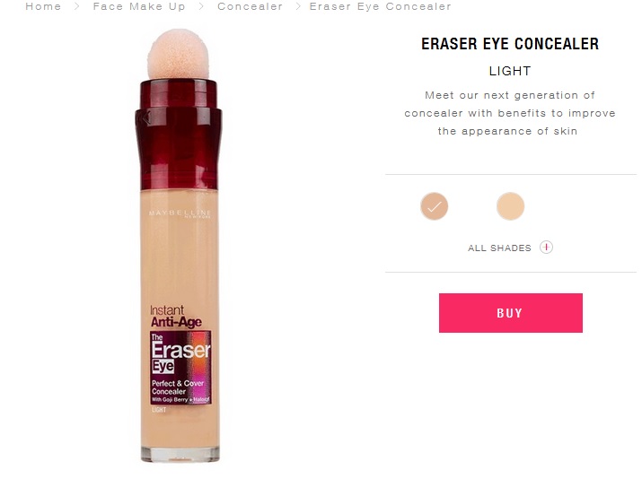Screen dimensions: 642x496
Task: Click the Eraser Eye Concealer breadcrumb
Action: click(x=380, y=6)
